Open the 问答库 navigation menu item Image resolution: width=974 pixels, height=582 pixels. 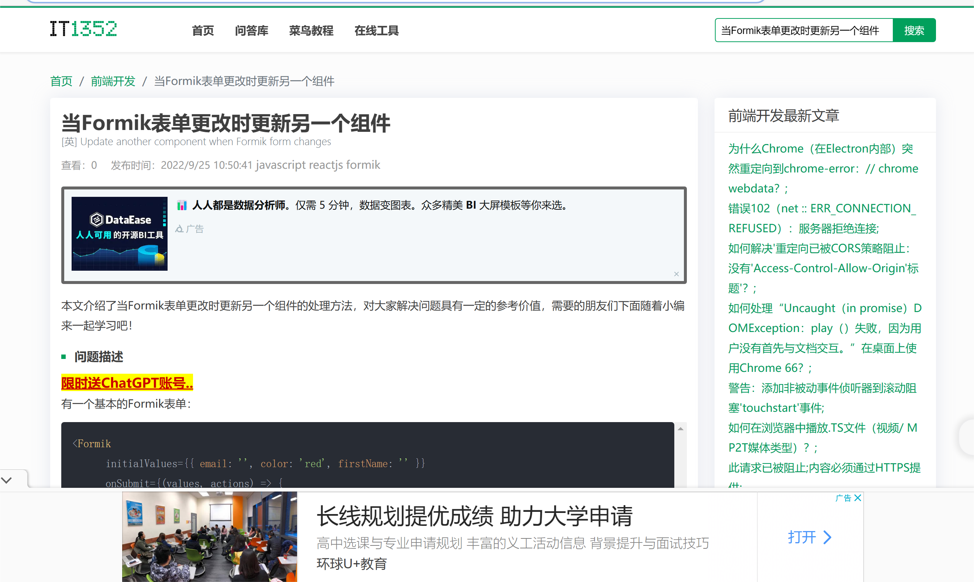click(x=251, y=31)
